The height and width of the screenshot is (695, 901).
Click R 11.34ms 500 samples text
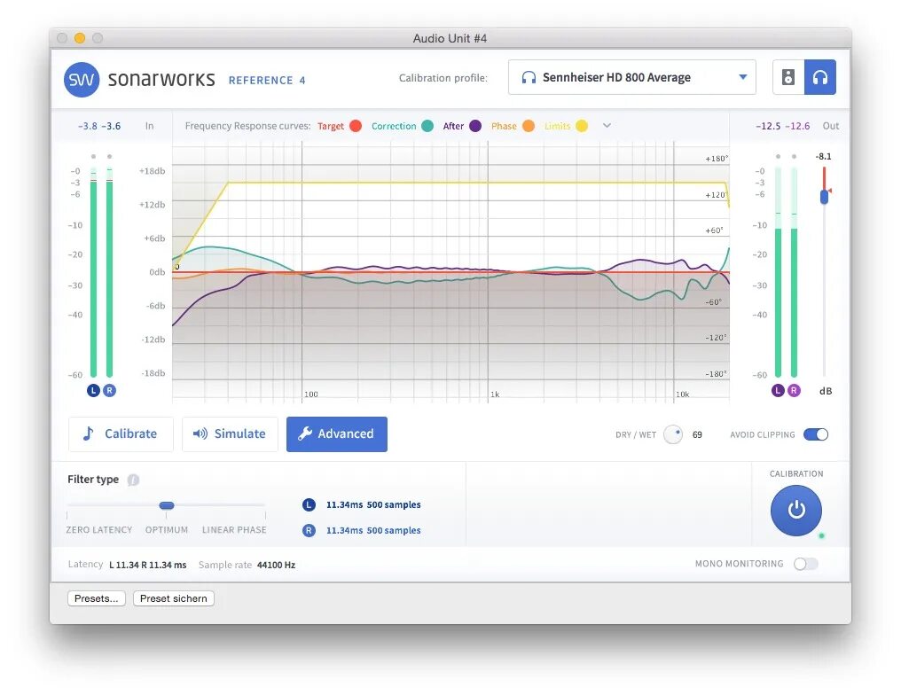point(373,531)
